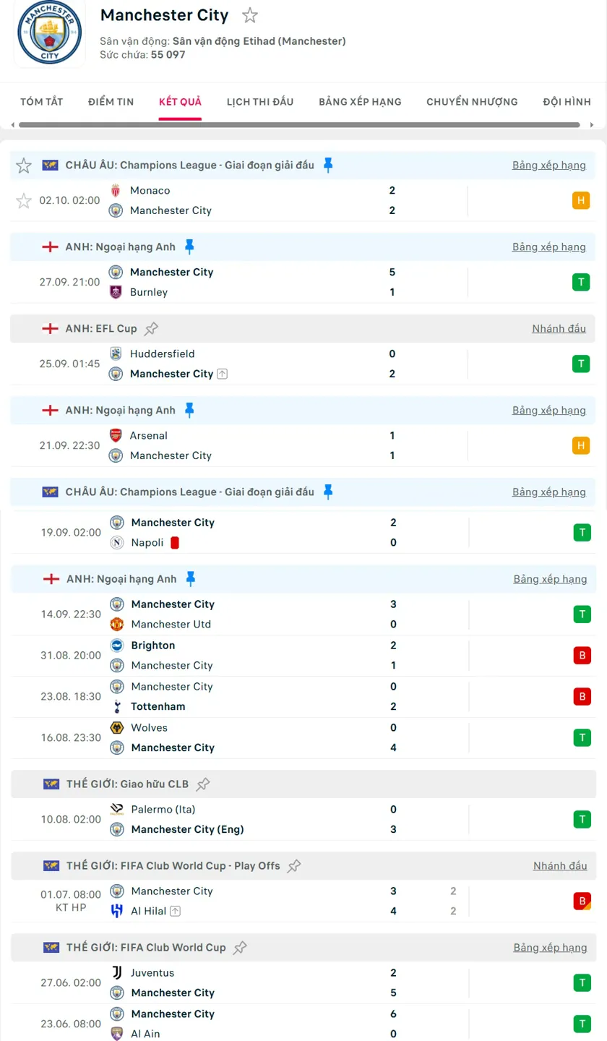Image resolution: width=607 pixels, height=1041 pixels.
Task: Star the Monaco vs Manchester City match
Action: coord(23,200)
